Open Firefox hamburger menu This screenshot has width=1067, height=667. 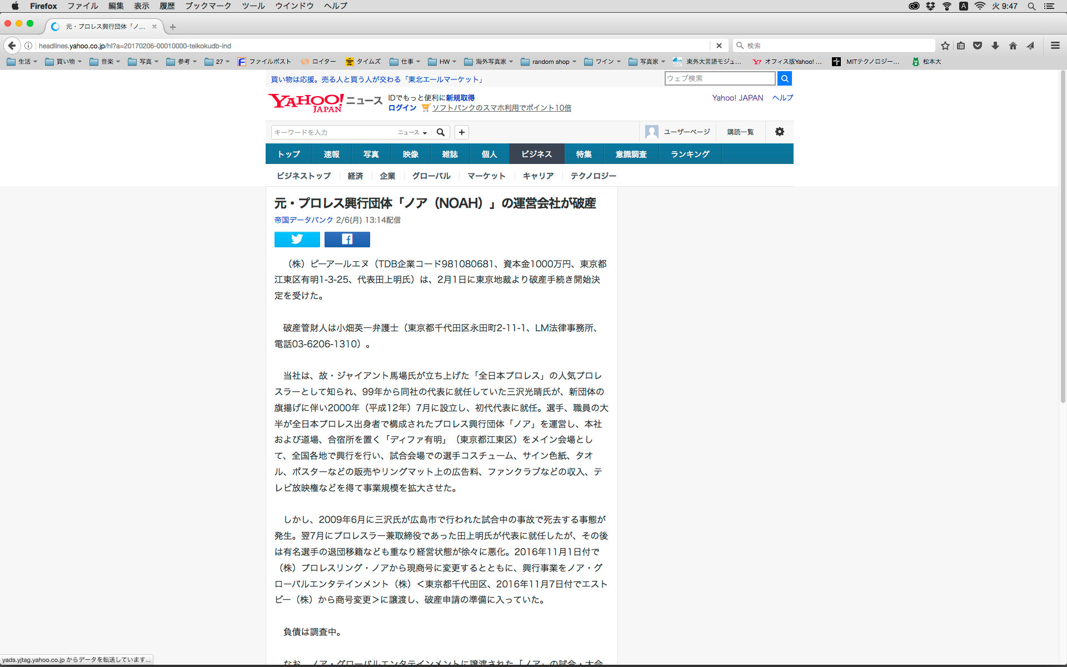click(1055, 46)
